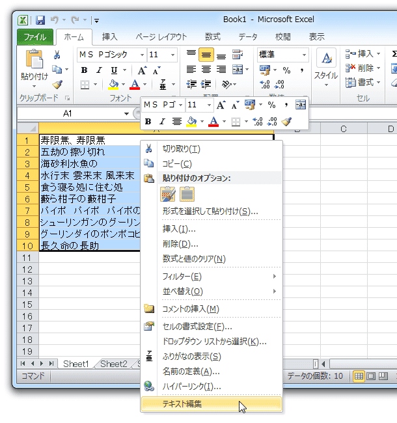Viewport: 397px width, 423px height.
Task: Click mini toolbar Merge and Center icon
Action: (x=301, y=105)
